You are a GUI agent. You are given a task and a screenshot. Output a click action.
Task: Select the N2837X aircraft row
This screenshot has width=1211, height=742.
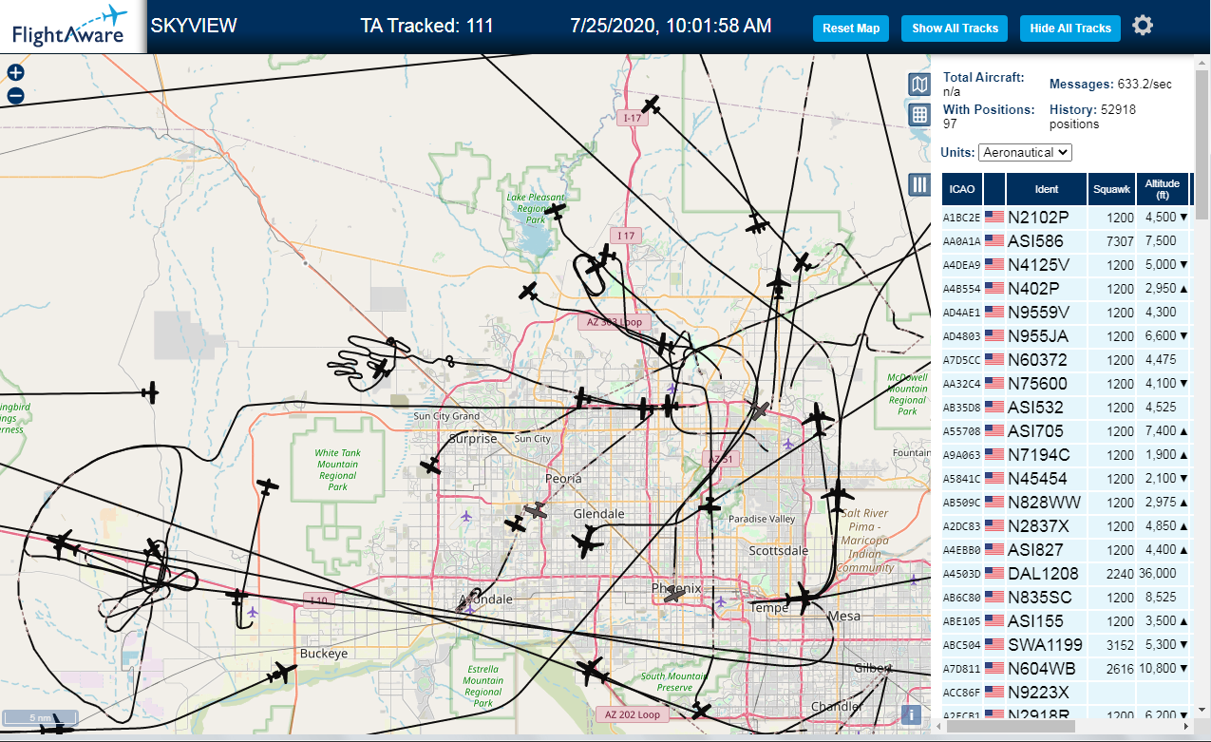tap(1067, 525)
